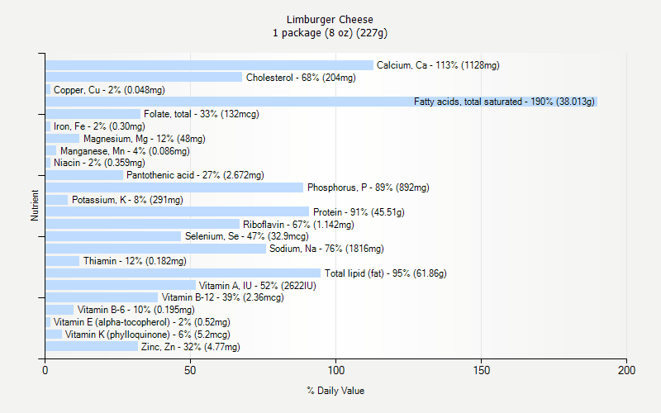
Task: Click the Magnesium, Mg 12% label
Action: (x=145, y=139)
